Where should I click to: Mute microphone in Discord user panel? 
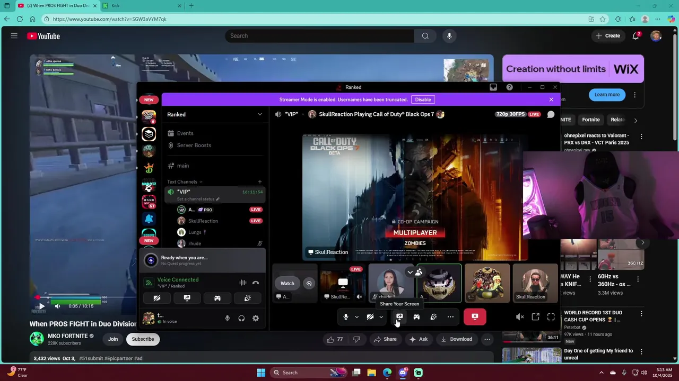point(227,318)
